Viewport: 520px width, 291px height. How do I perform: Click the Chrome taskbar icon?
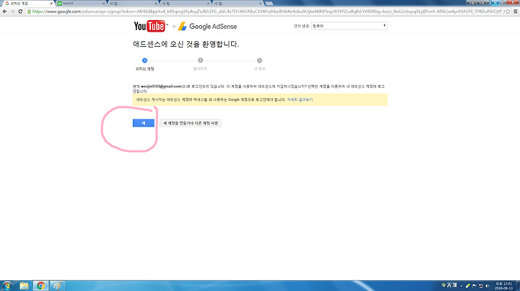coord(40,286)
